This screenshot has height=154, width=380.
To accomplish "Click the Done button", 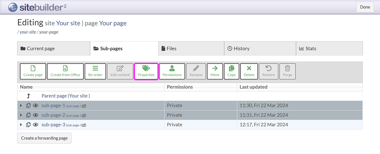I will click(x=365, y=7).
